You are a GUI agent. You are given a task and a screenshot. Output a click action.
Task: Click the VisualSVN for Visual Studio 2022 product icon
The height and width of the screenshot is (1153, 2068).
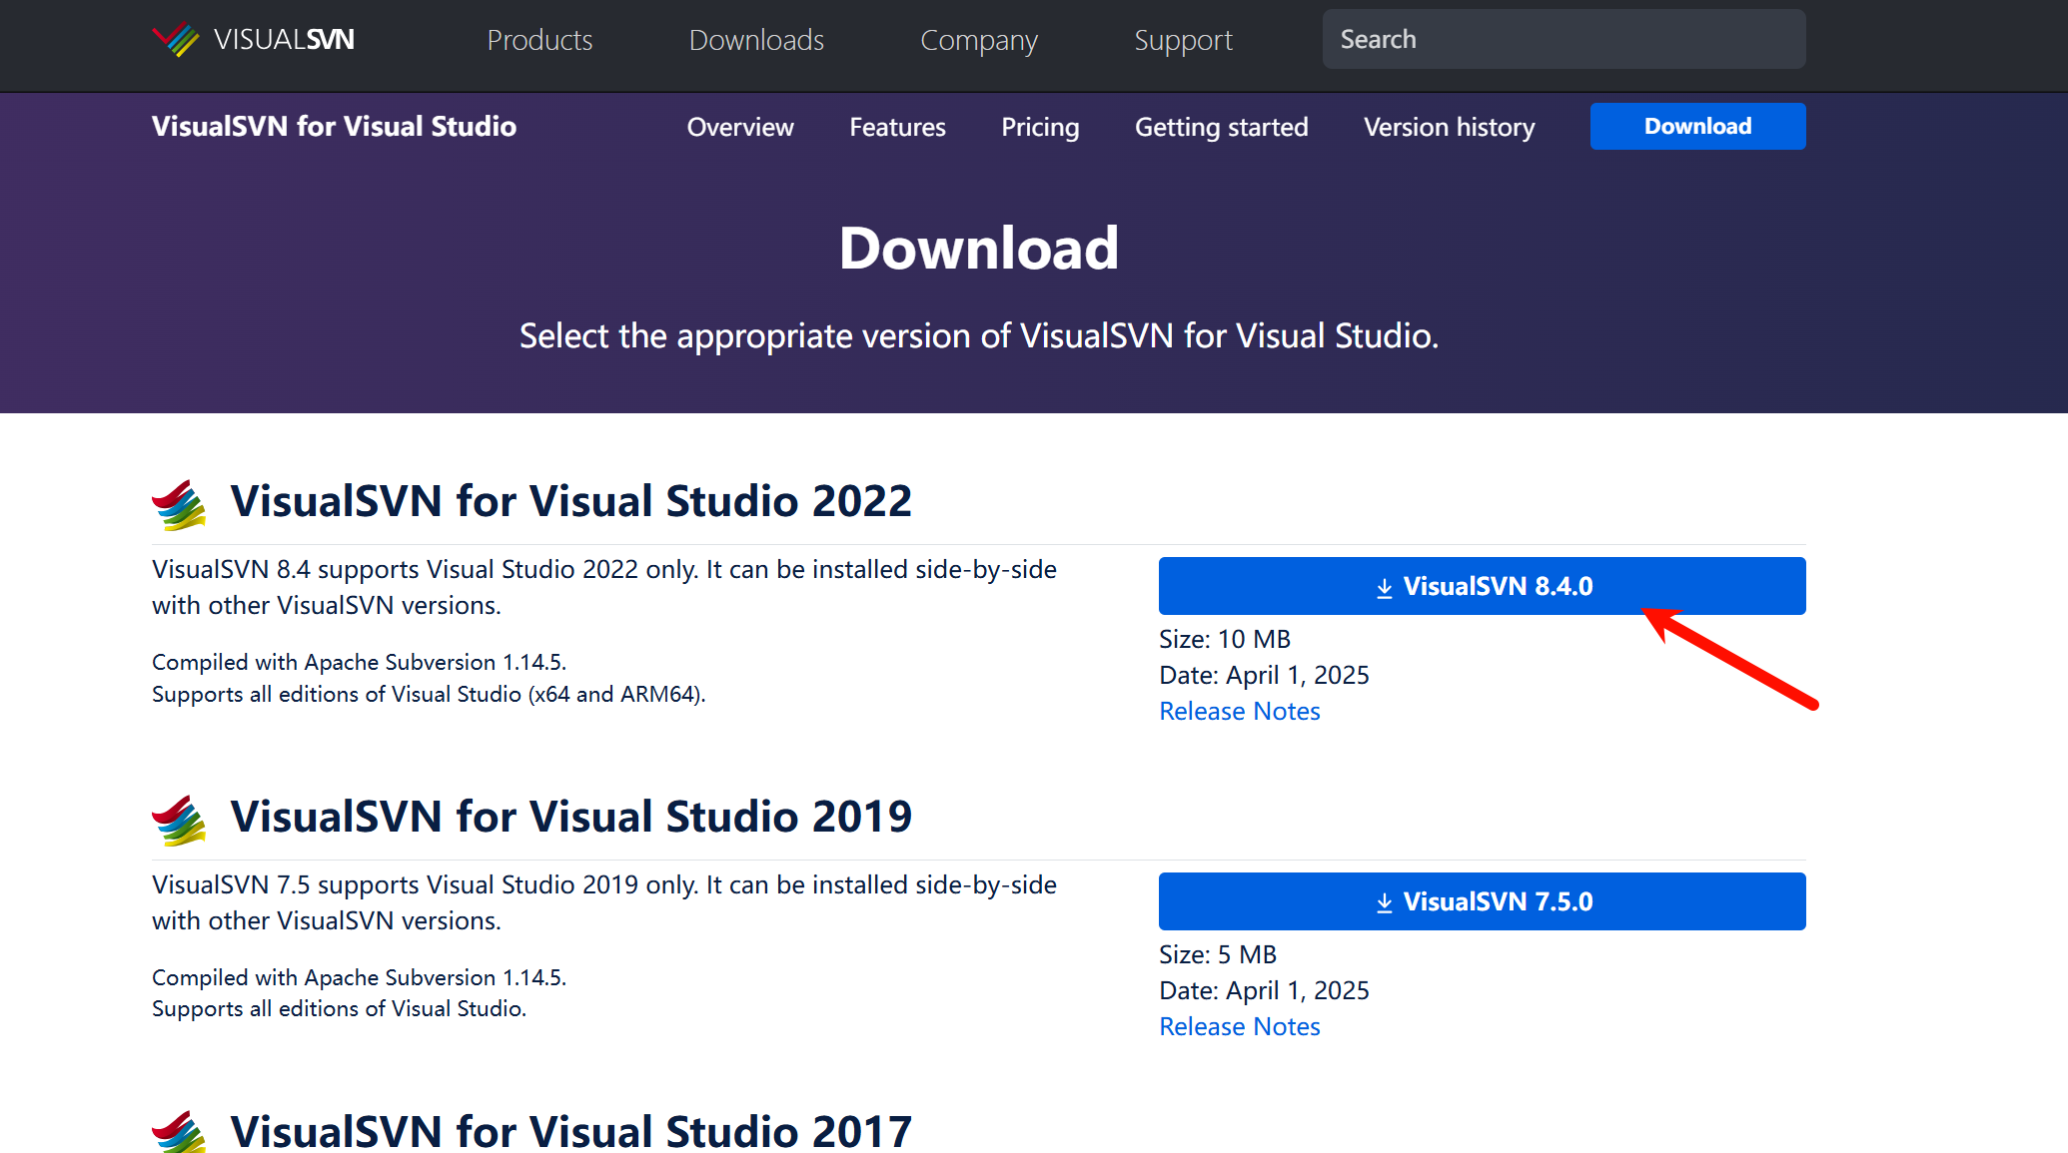coord(178,503)
